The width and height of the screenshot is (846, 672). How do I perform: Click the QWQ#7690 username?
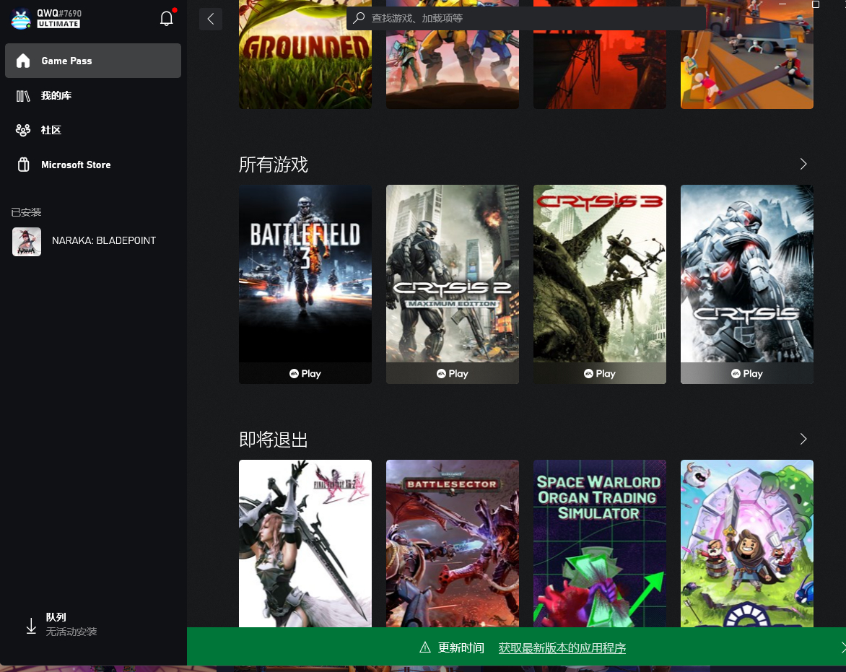pos(59,13)
